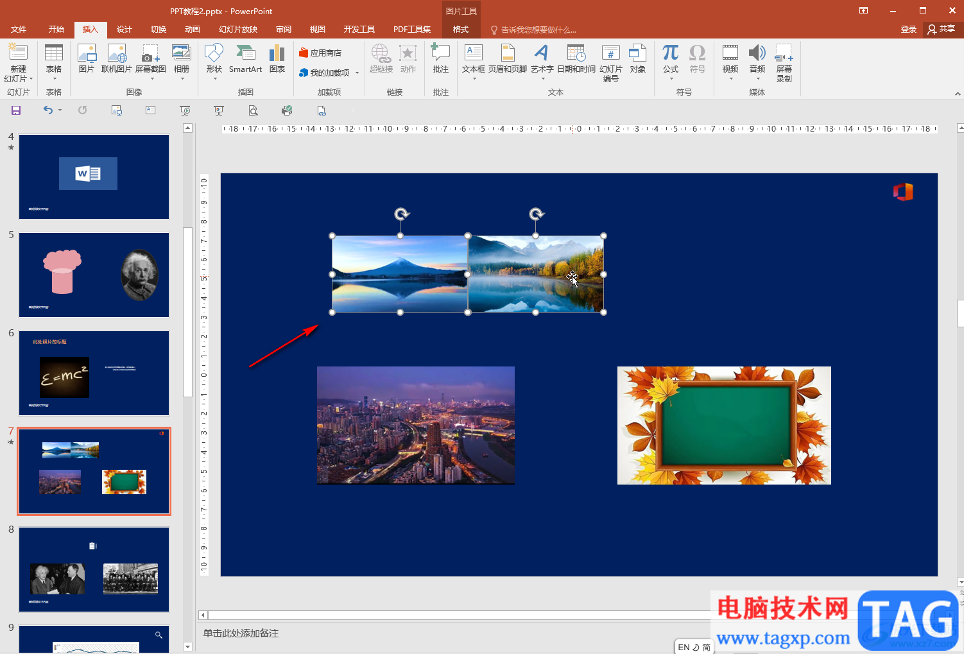Viewport: 964px width, 654px height.
Task: Click the EN input language indicator
Action: coord(684,647)
